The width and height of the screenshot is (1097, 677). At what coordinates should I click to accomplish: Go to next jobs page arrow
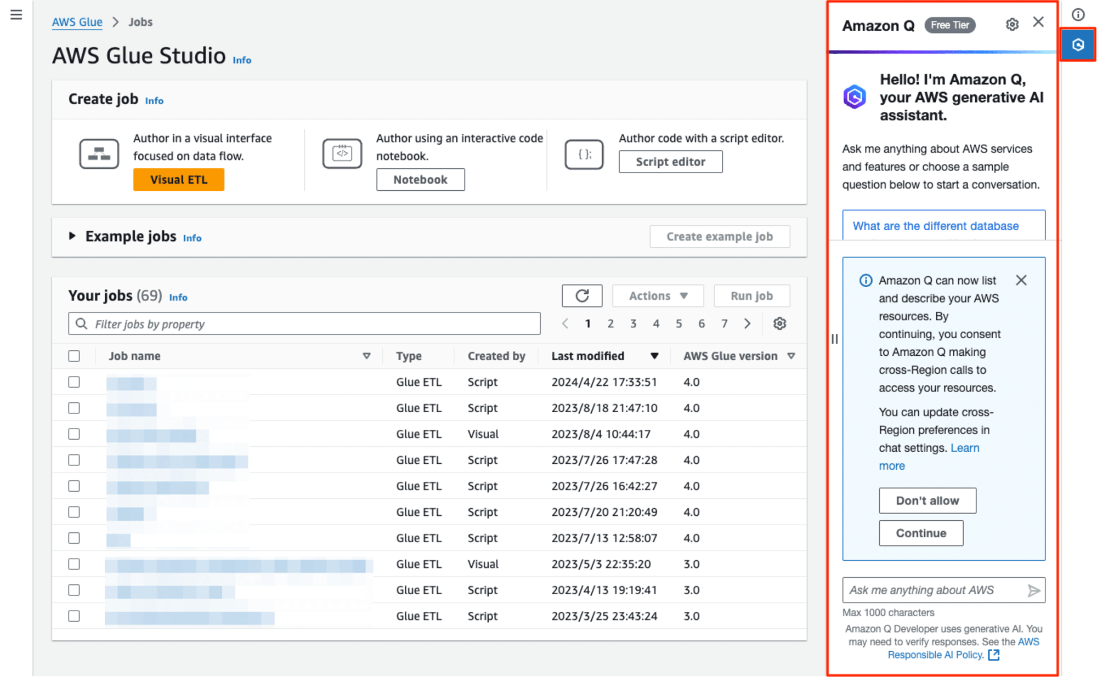point(747,323)
